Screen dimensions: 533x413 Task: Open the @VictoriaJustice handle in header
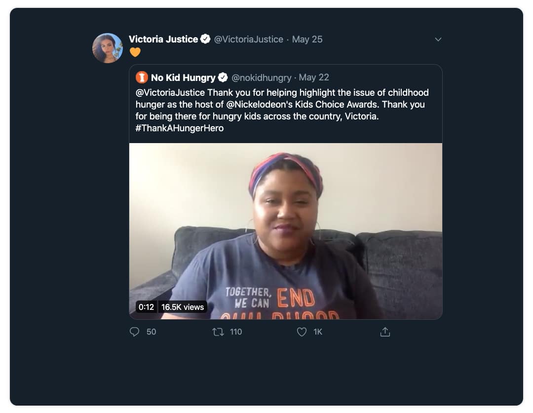click(248, 39)
